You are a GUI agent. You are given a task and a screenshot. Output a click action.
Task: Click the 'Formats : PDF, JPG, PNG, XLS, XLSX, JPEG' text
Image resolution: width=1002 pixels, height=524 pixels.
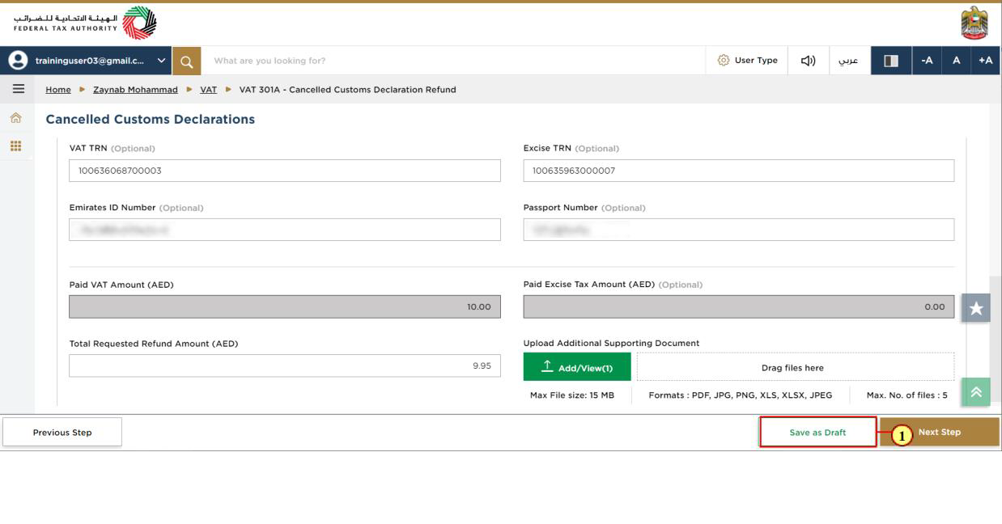coord(741,395)
